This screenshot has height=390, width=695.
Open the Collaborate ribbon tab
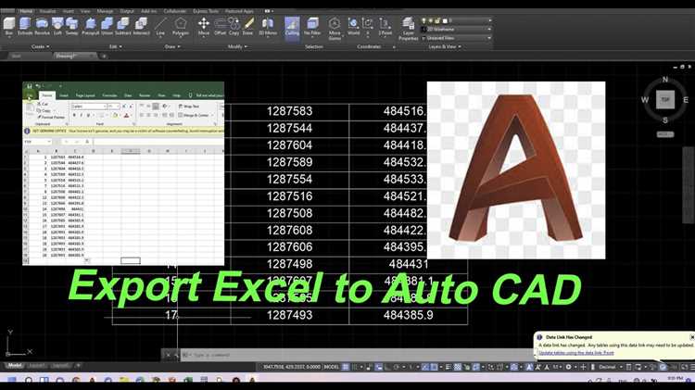pos(175,11)
